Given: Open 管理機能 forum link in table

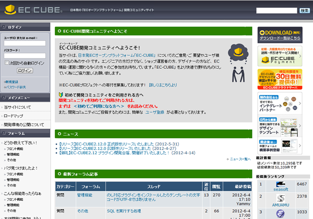Looking at the screenshot, I should click(85, 195).
